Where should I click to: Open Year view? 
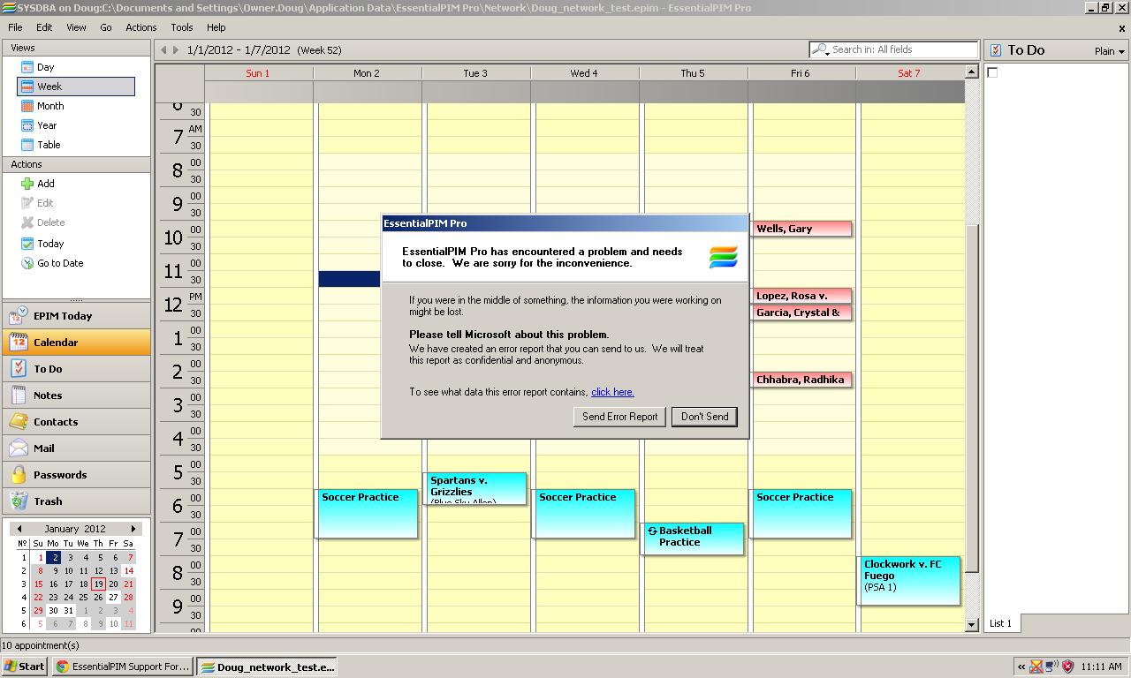pos(47,125)
